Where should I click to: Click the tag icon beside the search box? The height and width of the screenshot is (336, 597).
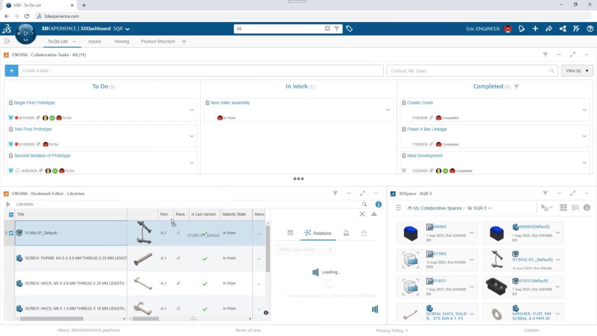(x=349, y=29)
